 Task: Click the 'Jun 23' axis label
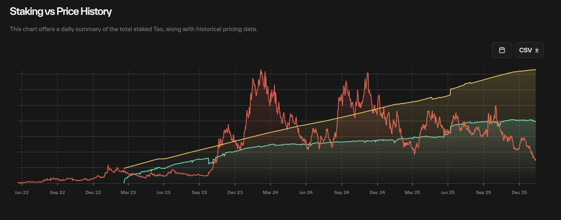[x=163, y=192]
